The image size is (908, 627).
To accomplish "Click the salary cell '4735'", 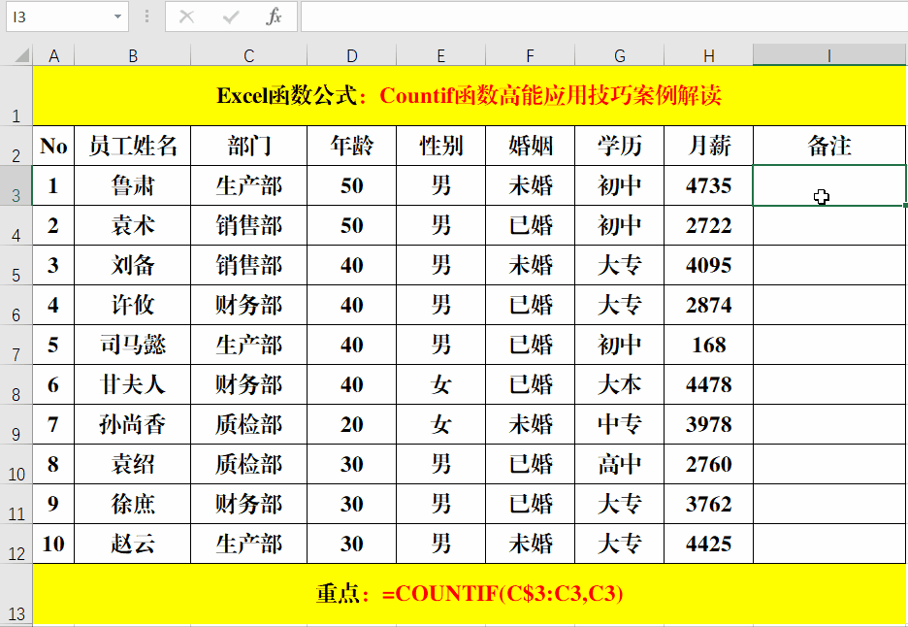I will point(708,185).
